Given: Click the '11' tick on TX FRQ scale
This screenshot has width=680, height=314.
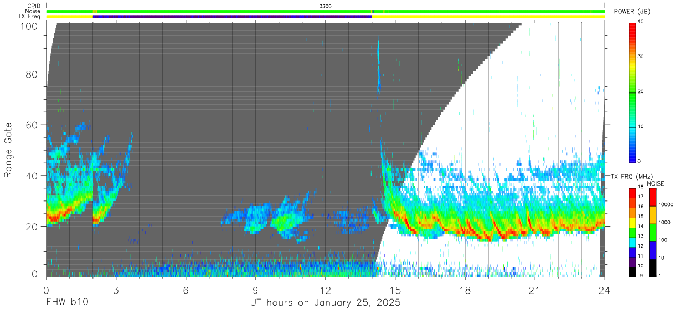Looking at the screenshot, I should 641,256.
